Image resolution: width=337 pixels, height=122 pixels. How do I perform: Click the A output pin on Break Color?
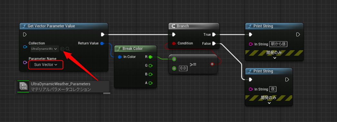click(x=151, y=83)
